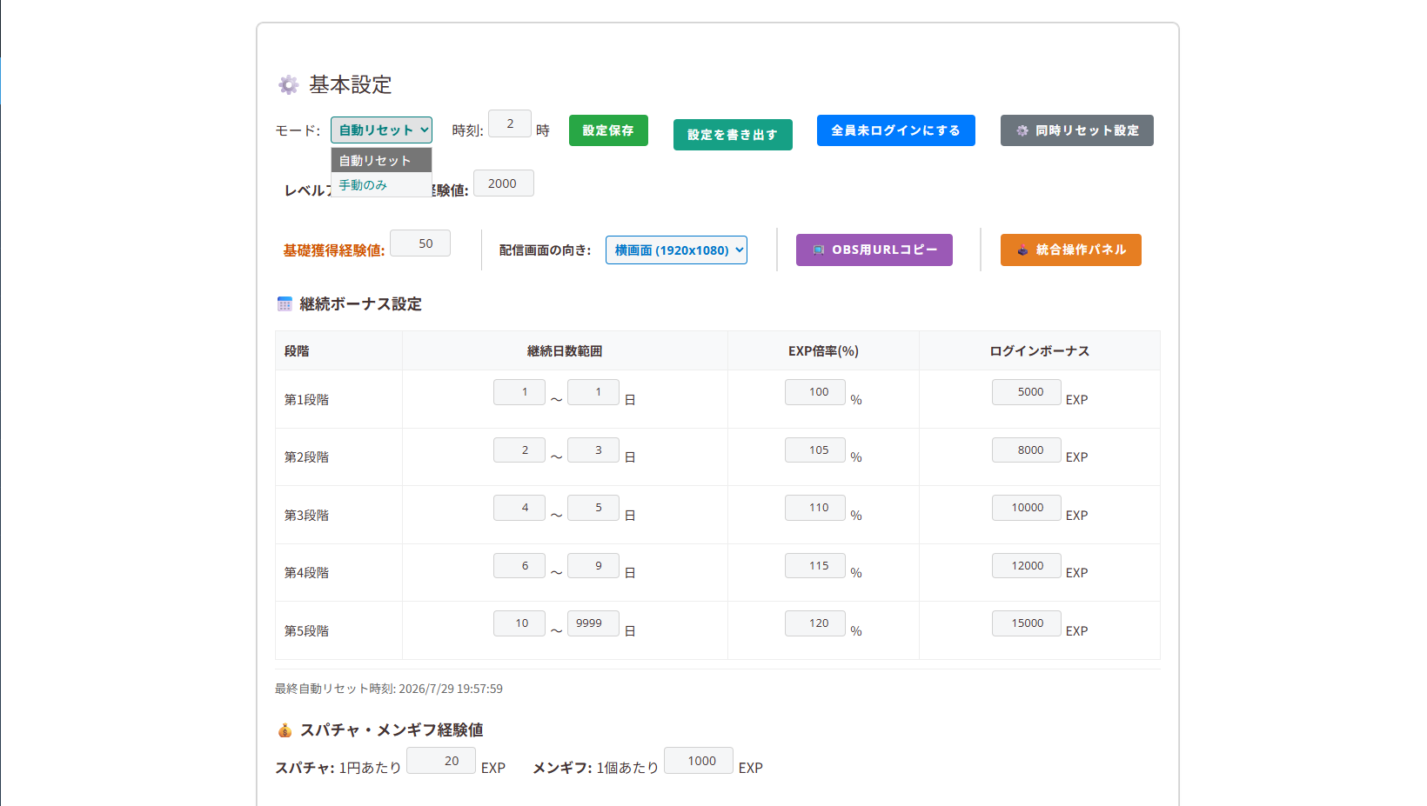Click the 時刻 hour input showing 2
The height and width of the screenshot is (806, 1427).
click(510, 123)
